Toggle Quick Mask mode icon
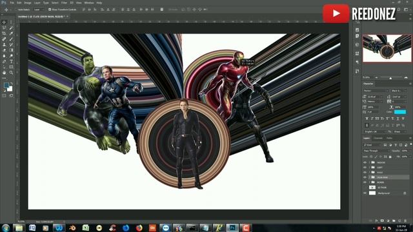413x232 pixels. (x=4, y=95)
